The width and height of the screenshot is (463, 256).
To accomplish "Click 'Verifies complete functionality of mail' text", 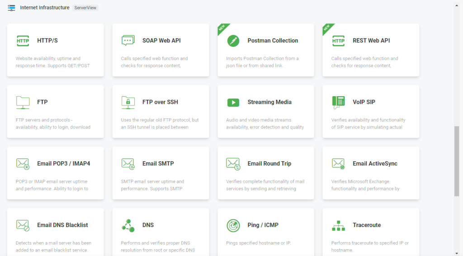I will pyautogui.click(x=265, y=182).
